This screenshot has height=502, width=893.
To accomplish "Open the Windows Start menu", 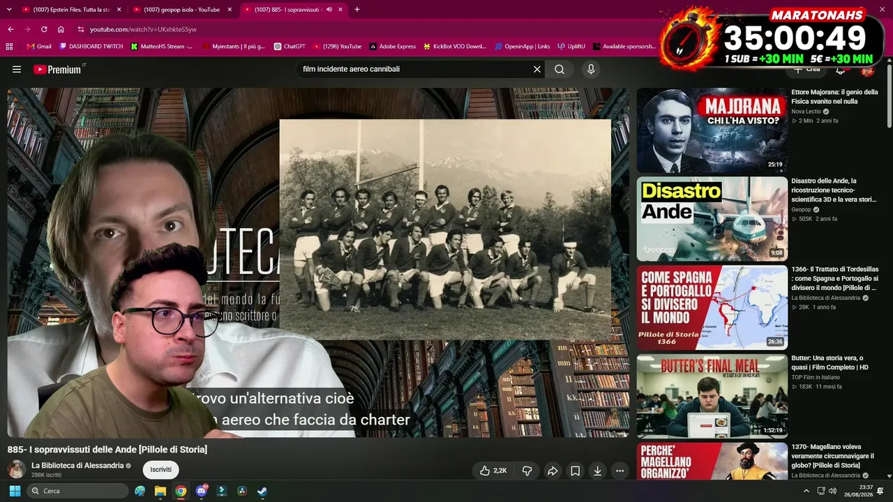I will click(x=15, y=491).
